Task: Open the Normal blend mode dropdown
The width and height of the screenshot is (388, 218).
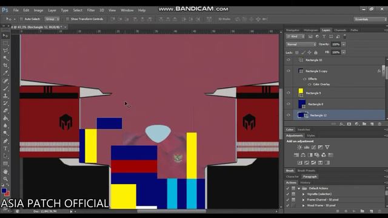Action: tap(301, 44)
